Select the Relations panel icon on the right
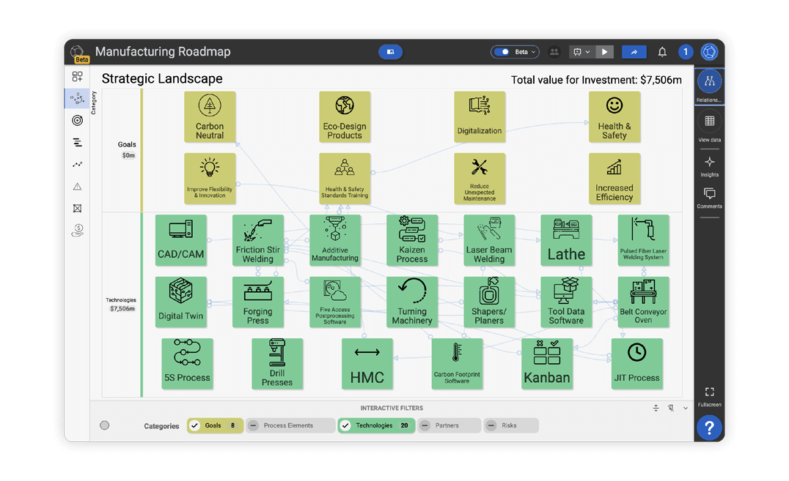 point(709,83)
